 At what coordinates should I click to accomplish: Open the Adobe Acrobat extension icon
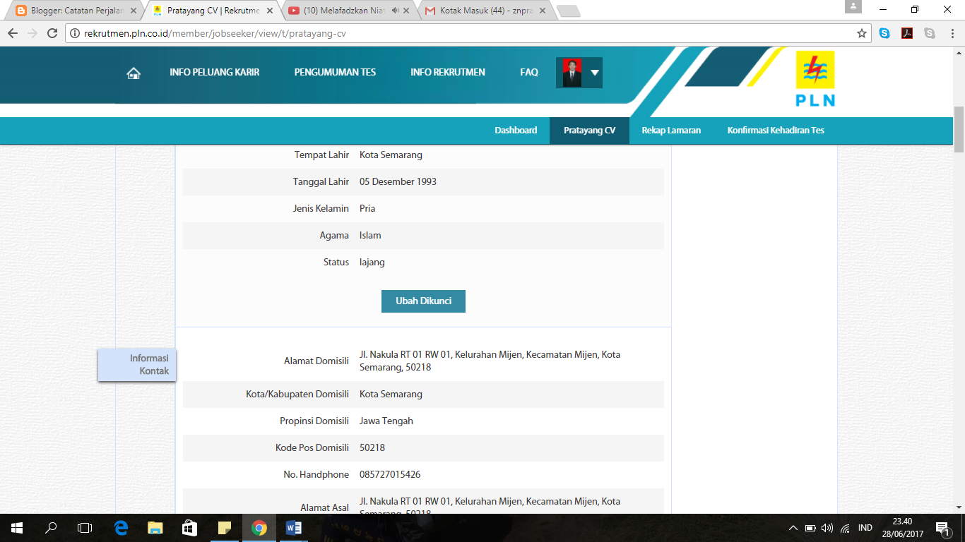pyautogui.click(x=906, y=33)
